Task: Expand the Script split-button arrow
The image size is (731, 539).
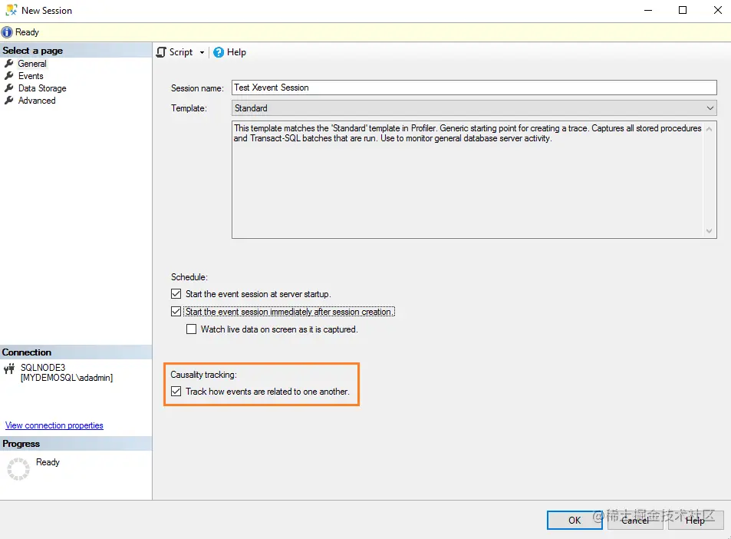Action: click(x=203, y=51)
